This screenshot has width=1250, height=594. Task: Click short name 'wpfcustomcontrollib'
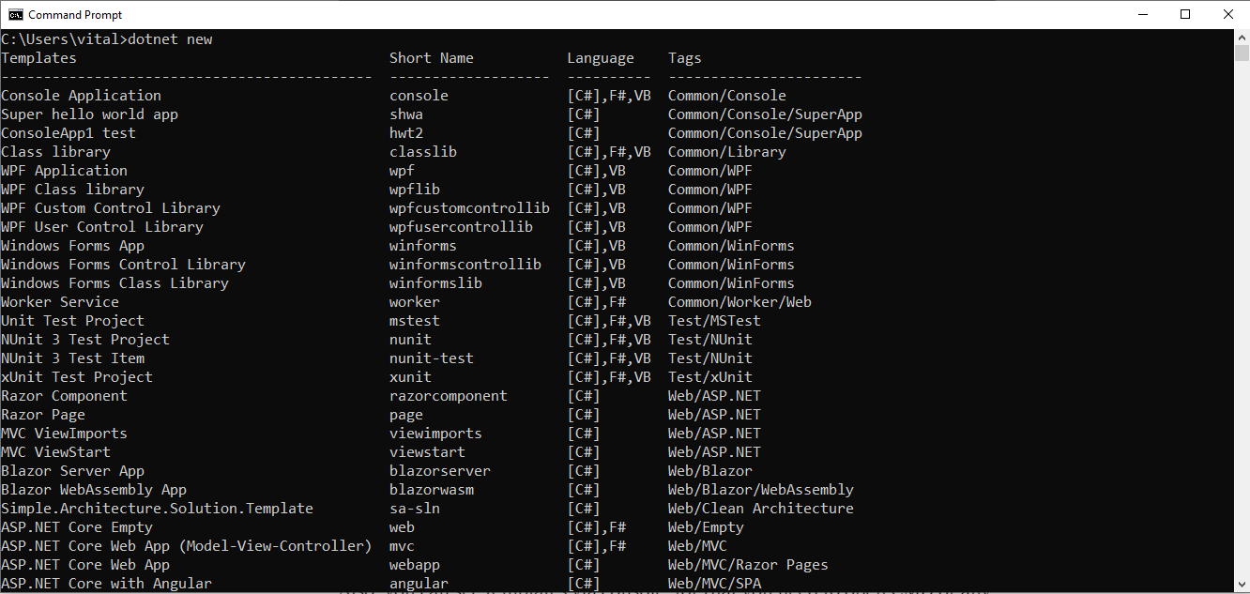[x=469, y=208]
